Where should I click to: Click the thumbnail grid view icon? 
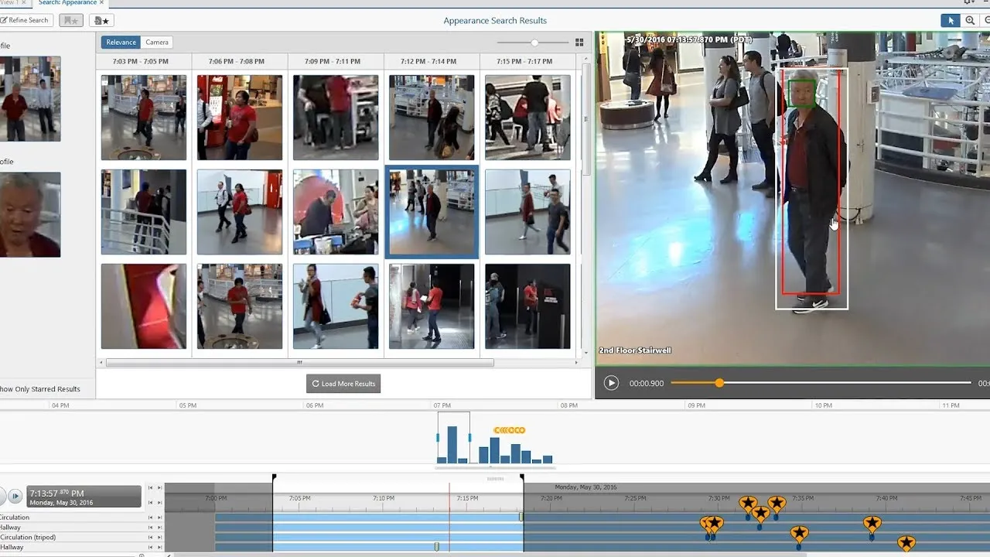coord(579,43)
